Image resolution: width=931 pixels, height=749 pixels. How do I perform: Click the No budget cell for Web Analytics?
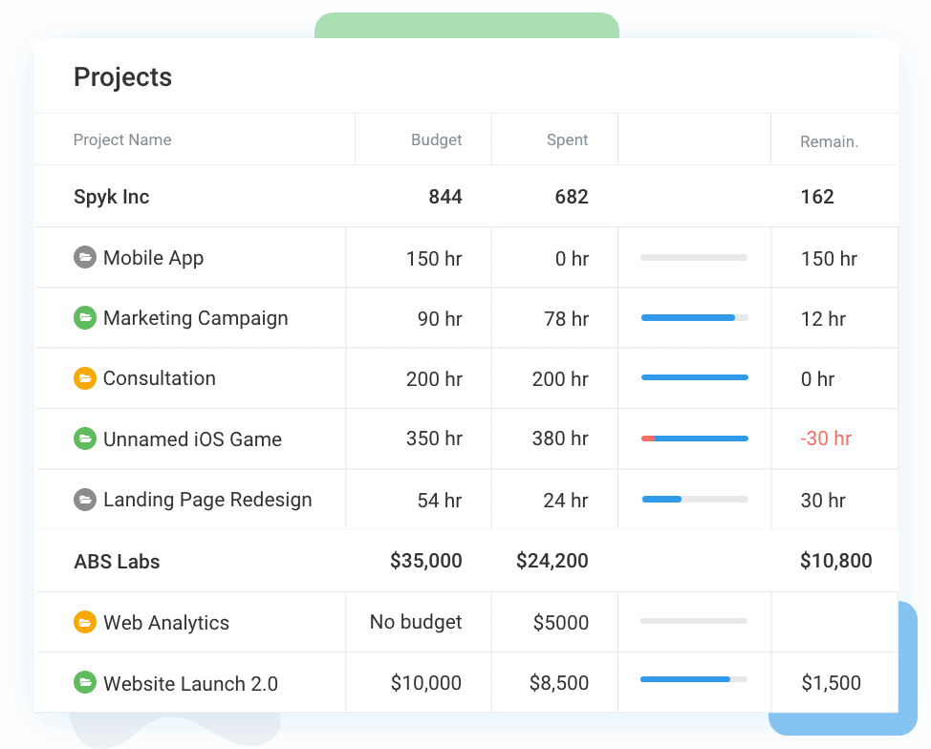pyautogui.click(x=416, y=623)
